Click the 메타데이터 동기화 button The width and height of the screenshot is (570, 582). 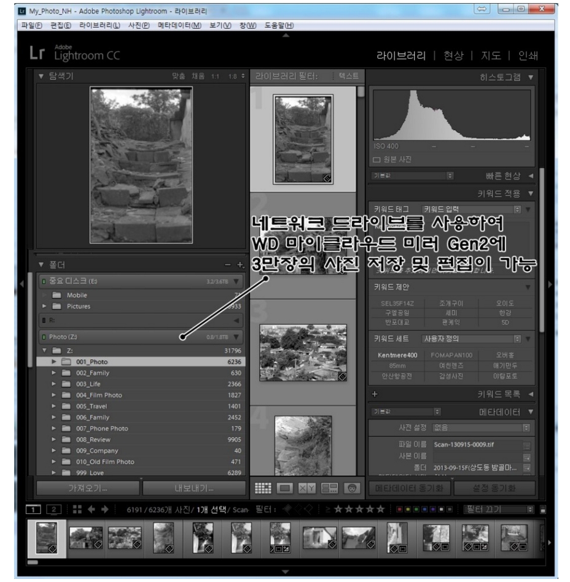(x=409, y=488)
